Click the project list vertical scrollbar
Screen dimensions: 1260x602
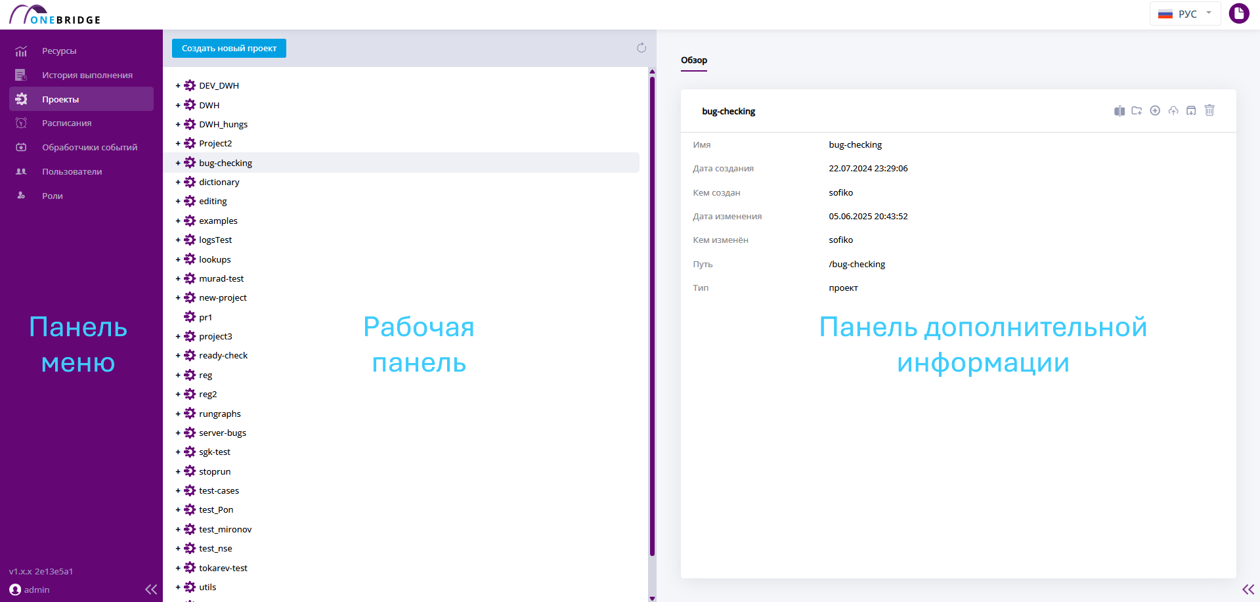(x=652, y=315)
